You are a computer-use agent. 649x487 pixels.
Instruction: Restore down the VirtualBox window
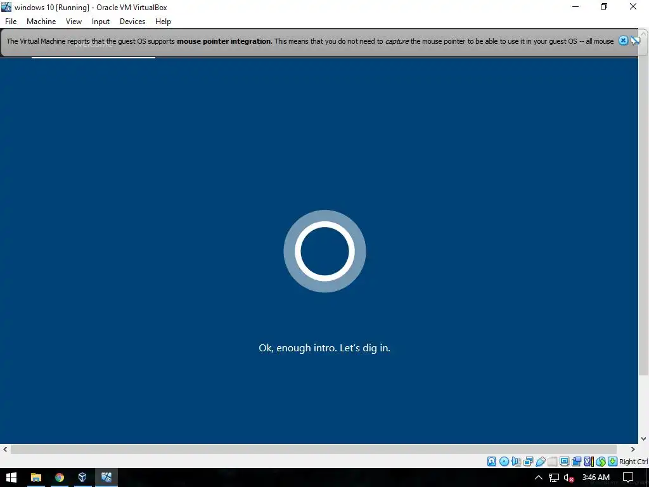point(604,6)
